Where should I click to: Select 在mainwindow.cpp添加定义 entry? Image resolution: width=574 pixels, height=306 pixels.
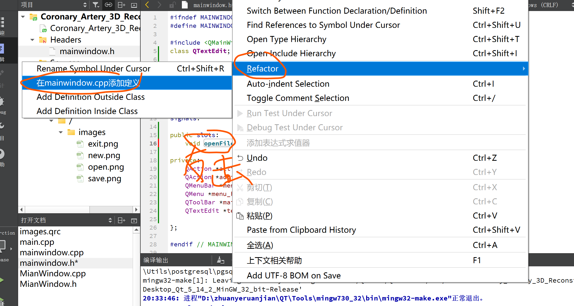(127, 83)
